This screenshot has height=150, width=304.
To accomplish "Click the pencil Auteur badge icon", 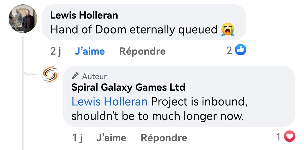I will click(x=75, y=76).
